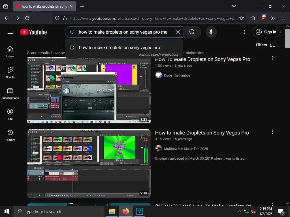Select the 'how to make droplets on sony' tab
Viewport: 290px width, 217px height.
tap(44, 6)
